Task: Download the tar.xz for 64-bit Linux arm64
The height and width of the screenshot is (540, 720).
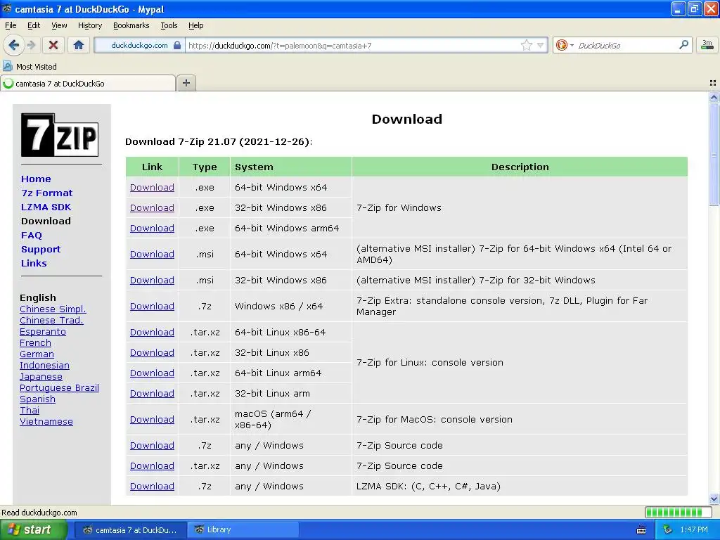Action: [x=152, y=373]
